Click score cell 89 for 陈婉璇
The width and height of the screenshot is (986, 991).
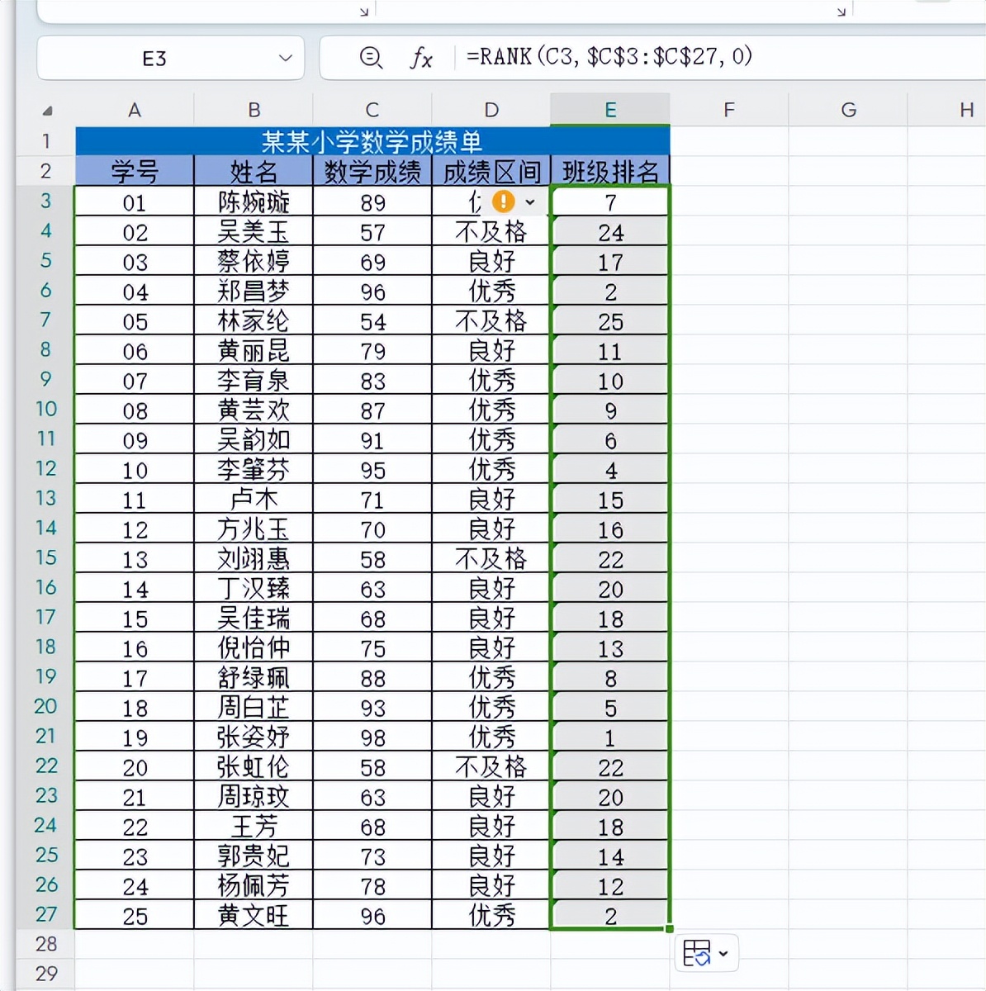[372, 202]
